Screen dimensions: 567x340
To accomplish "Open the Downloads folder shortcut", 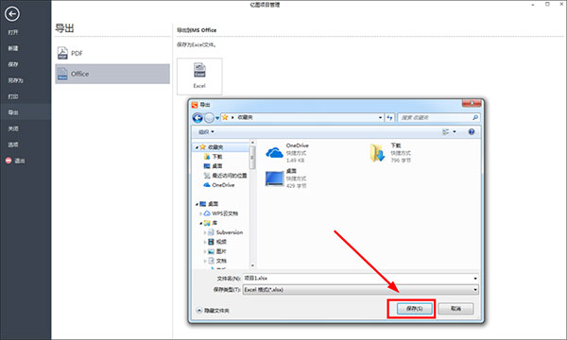I will [390, 152].
